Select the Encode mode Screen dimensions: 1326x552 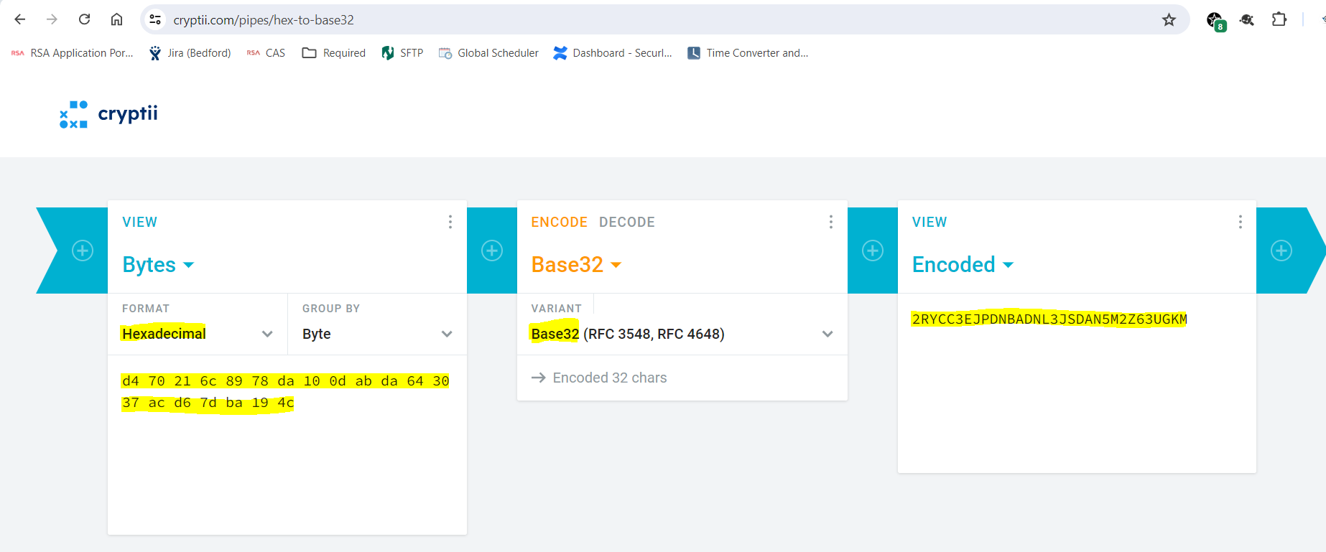coord(559,223)
